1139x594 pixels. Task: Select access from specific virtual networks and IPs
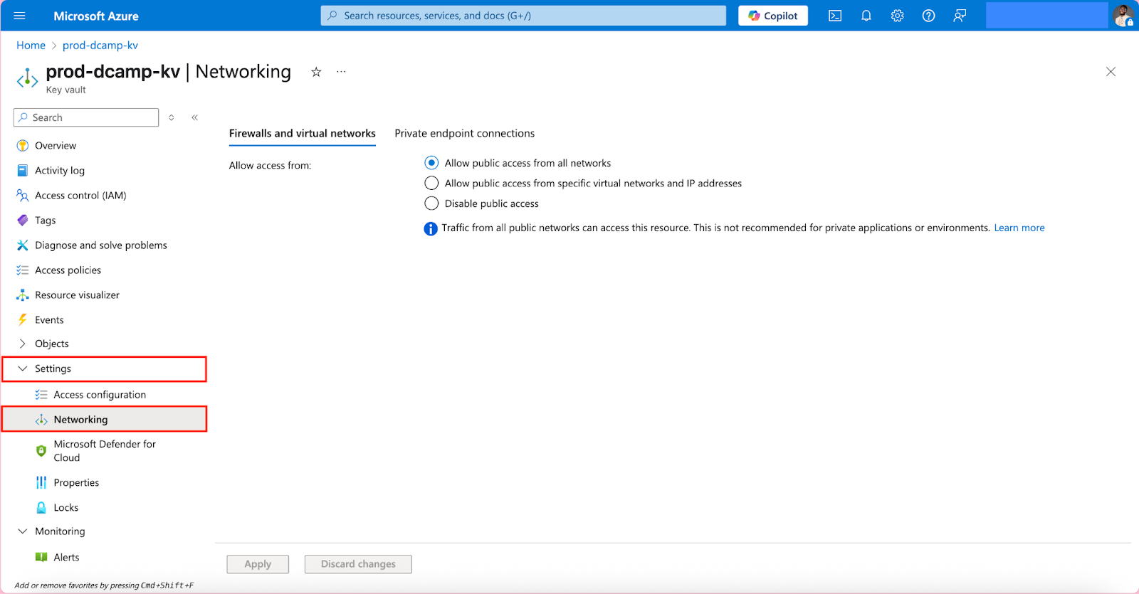click(x=431, y=183)
